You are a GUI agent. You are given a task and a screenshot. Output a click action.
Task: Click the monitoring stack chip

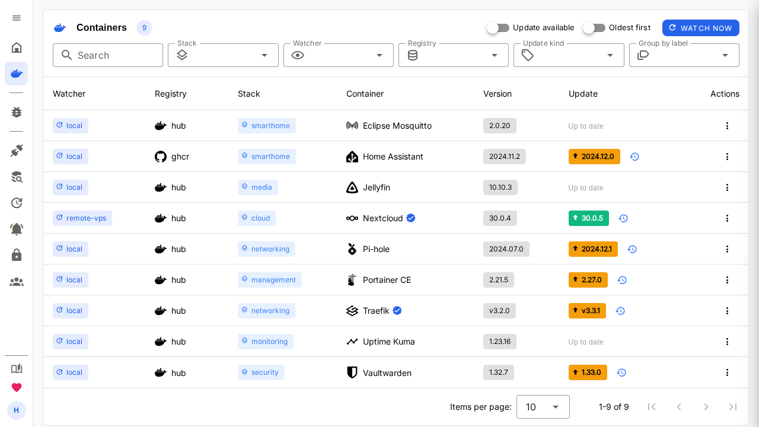(266, 342)
